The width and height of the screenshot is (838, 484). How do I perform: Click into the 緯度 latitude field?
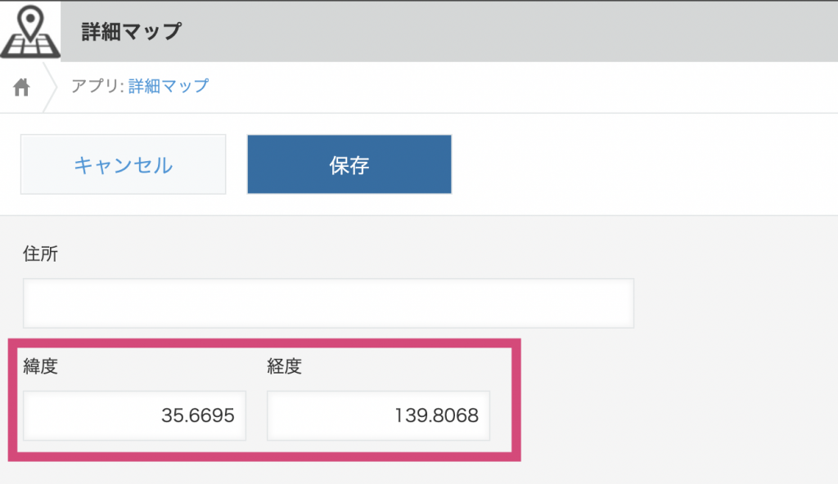(x=134, y=415)
